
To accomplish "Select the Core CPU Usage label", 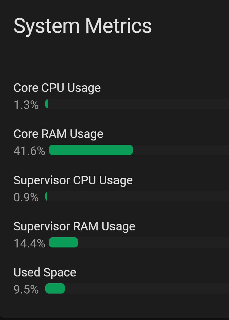I will pos(57,88).
